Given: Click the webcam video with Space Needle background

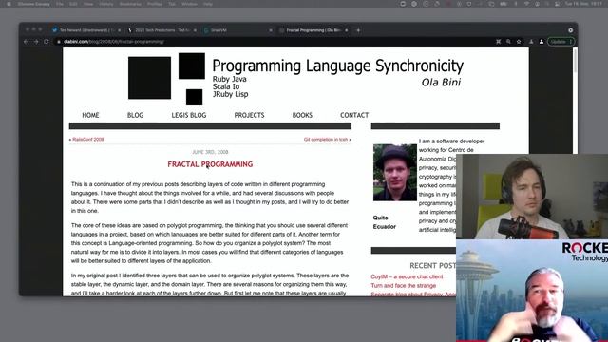Looking at the screenshot, I should click(532, 291).
